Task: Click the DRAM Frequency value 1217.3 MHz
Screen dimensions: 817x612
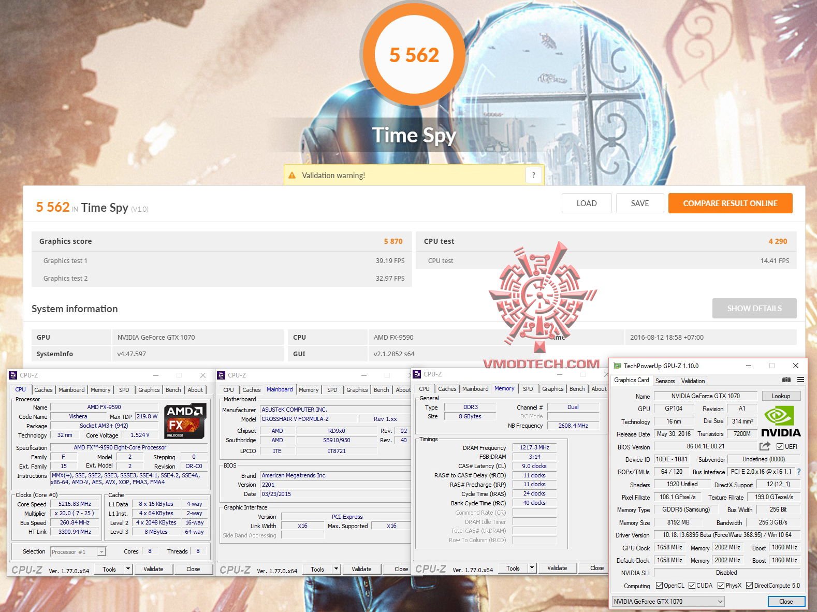Action: [x=535, y=447]
